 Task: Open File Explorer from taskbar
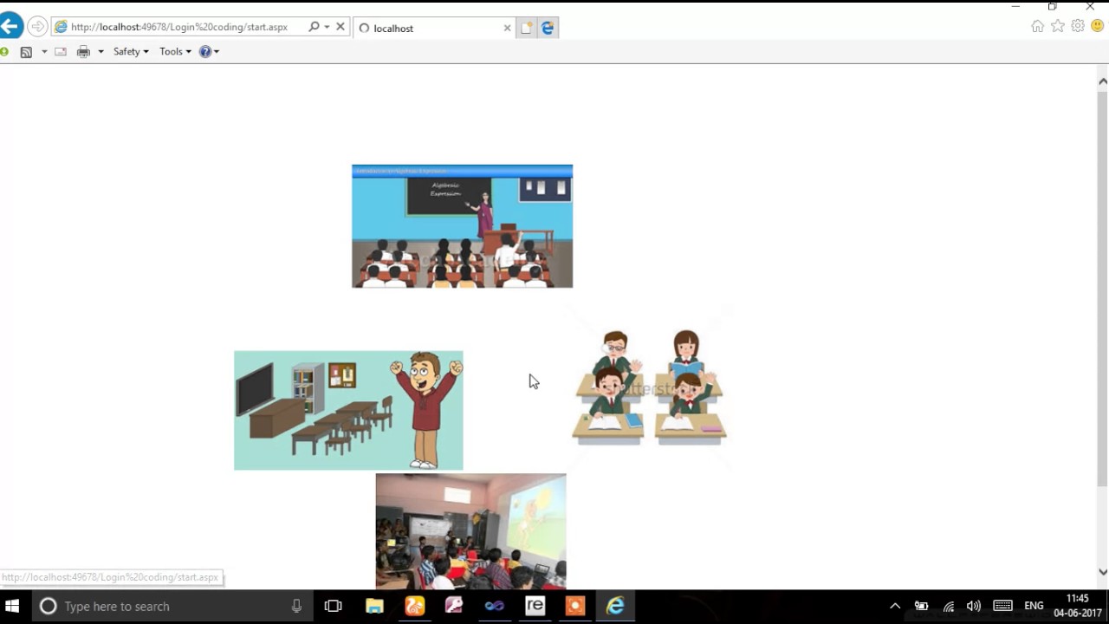tap(374, 607)
